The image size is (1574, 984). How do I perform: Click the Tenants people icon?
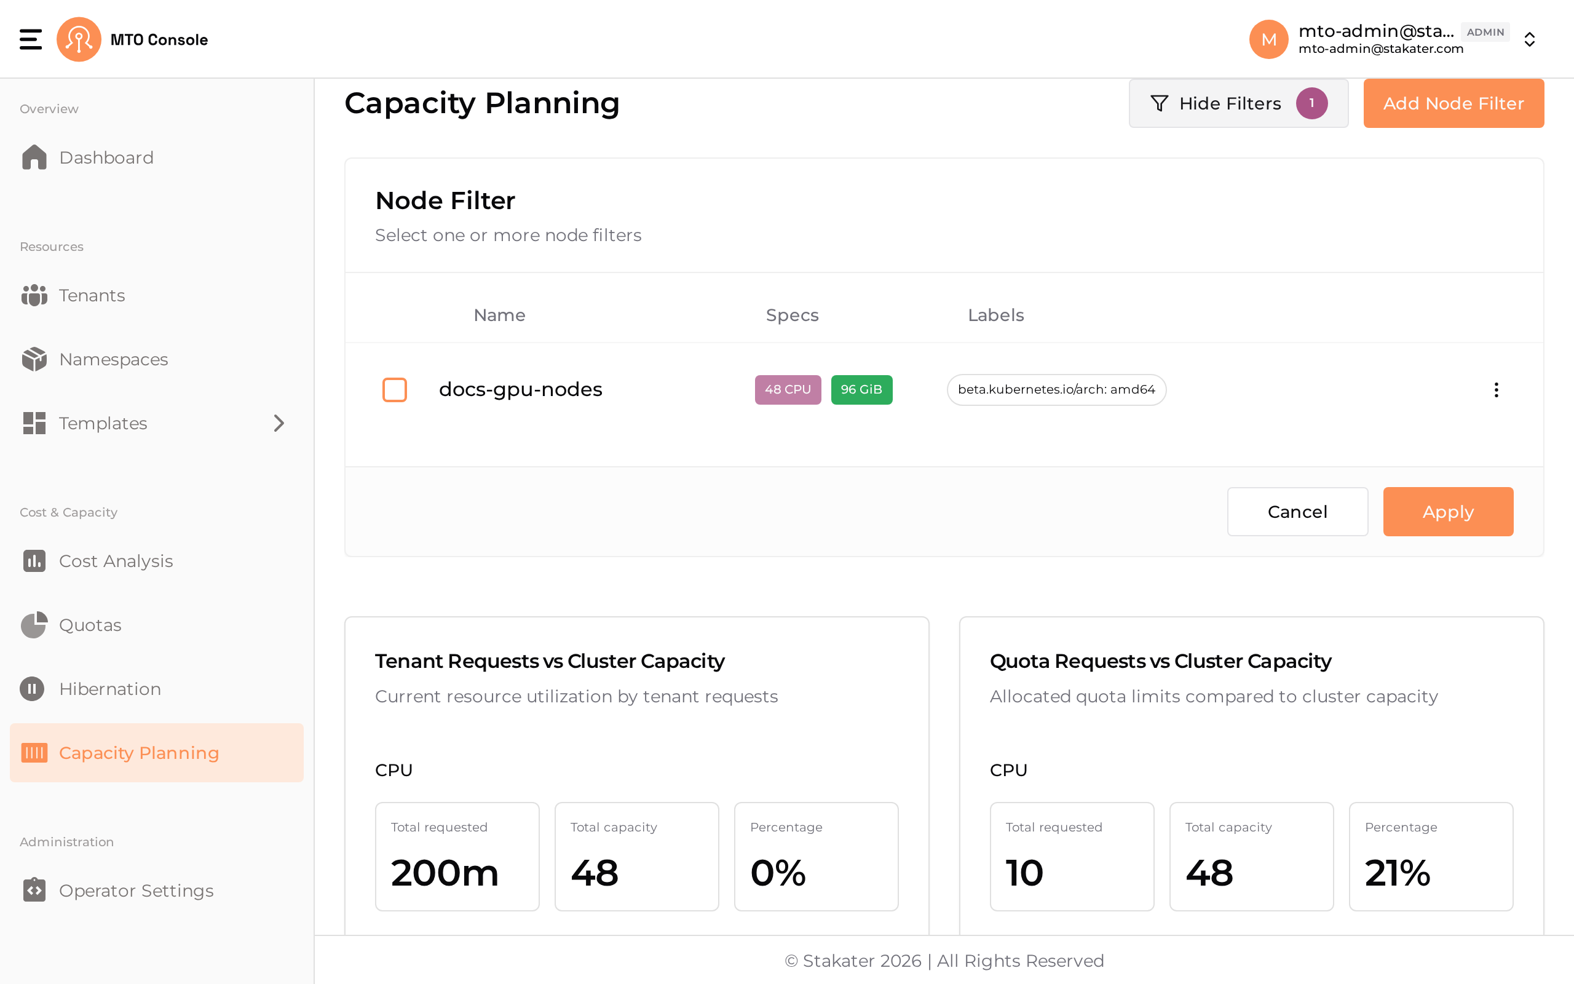[34, 295]
